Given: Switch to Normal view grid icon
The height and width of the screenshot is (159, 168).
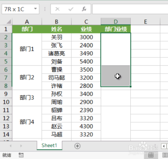Looking at the screenshot, I should pos(151,155).
